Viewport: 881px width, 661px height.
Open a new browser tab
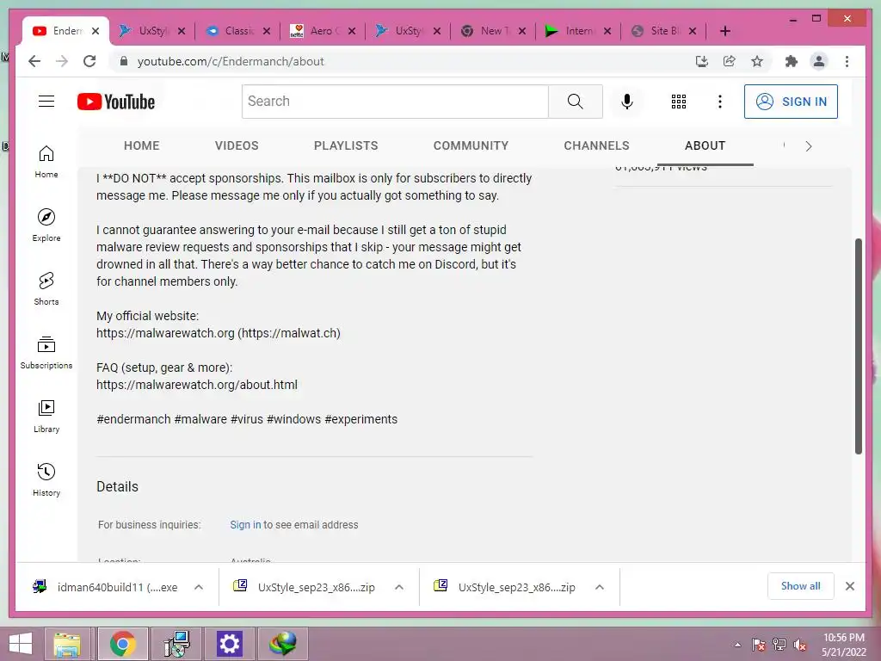click(x=724, y=31)
